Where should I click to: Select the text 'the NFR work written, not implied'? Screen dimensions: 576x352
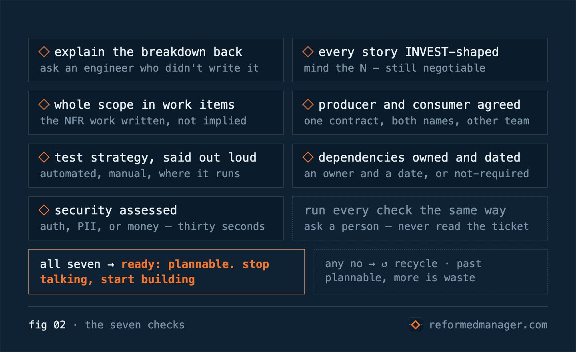tap(143, 121)
